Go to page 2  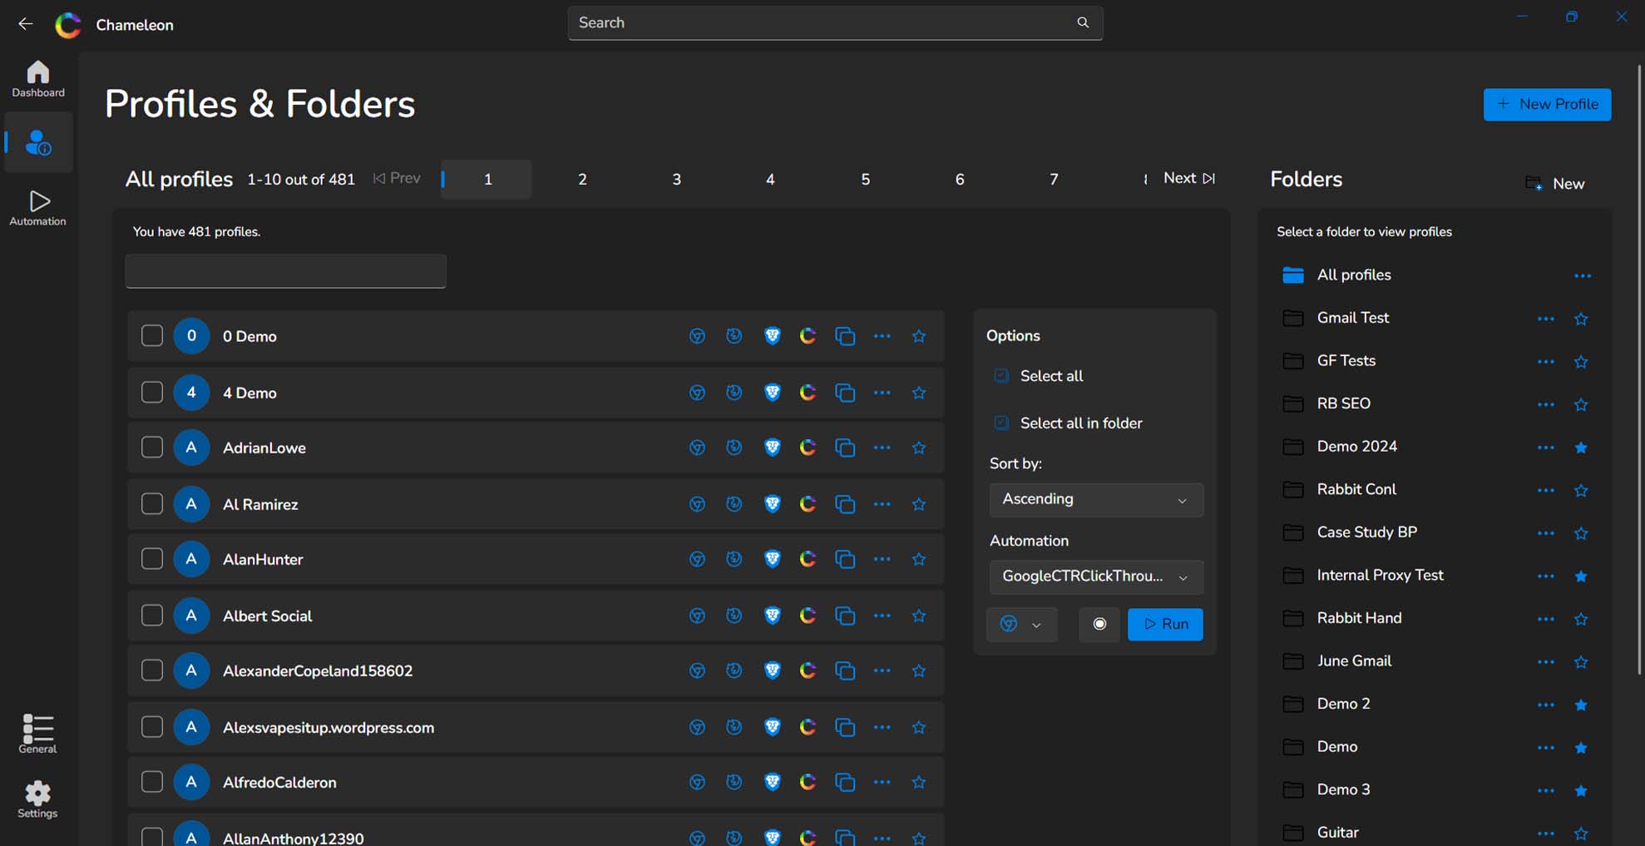[582, 179]
